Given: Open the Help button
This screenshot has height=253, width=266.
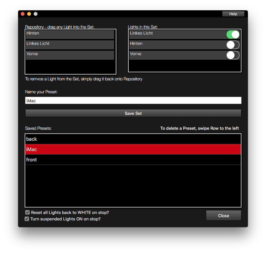Looking at the screenshot, I should tap(233, 14).
